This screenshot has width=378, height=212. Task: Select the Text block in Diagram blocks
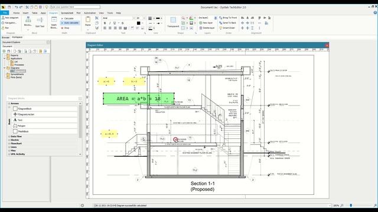click(45, 120)
